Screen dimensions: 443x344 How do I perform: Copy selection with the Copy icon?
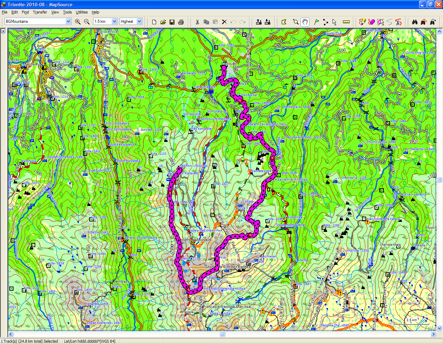(x=206, y=22)
